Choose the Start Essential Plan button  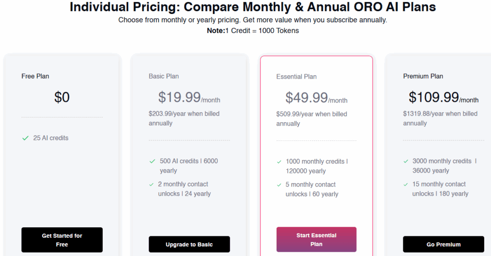pos(316,239)
